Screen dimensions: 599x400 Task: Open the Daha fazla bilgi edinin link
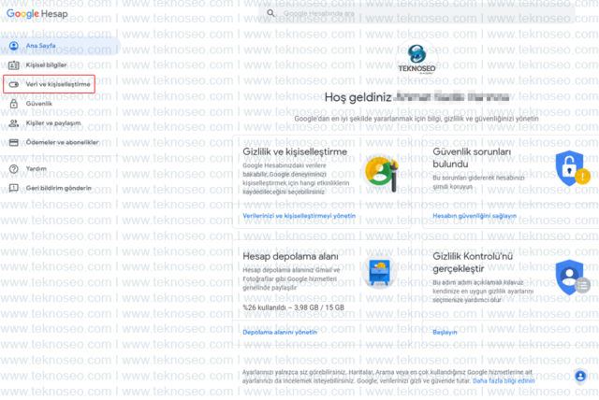click(504, 381)
